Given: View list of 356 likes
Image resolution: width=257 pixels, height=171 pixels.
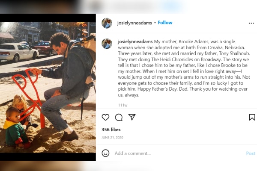Looking at the screenshot, I should 111,130.
